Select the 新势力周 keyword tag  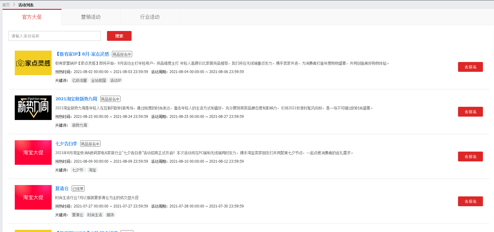coord(80,125)
